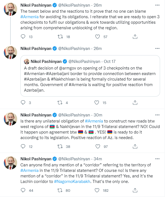Image resolution: width=165 pixels, height=197 pixels.
Task: Like the quote tweet with 15 likes
Action: coord(97,103)
